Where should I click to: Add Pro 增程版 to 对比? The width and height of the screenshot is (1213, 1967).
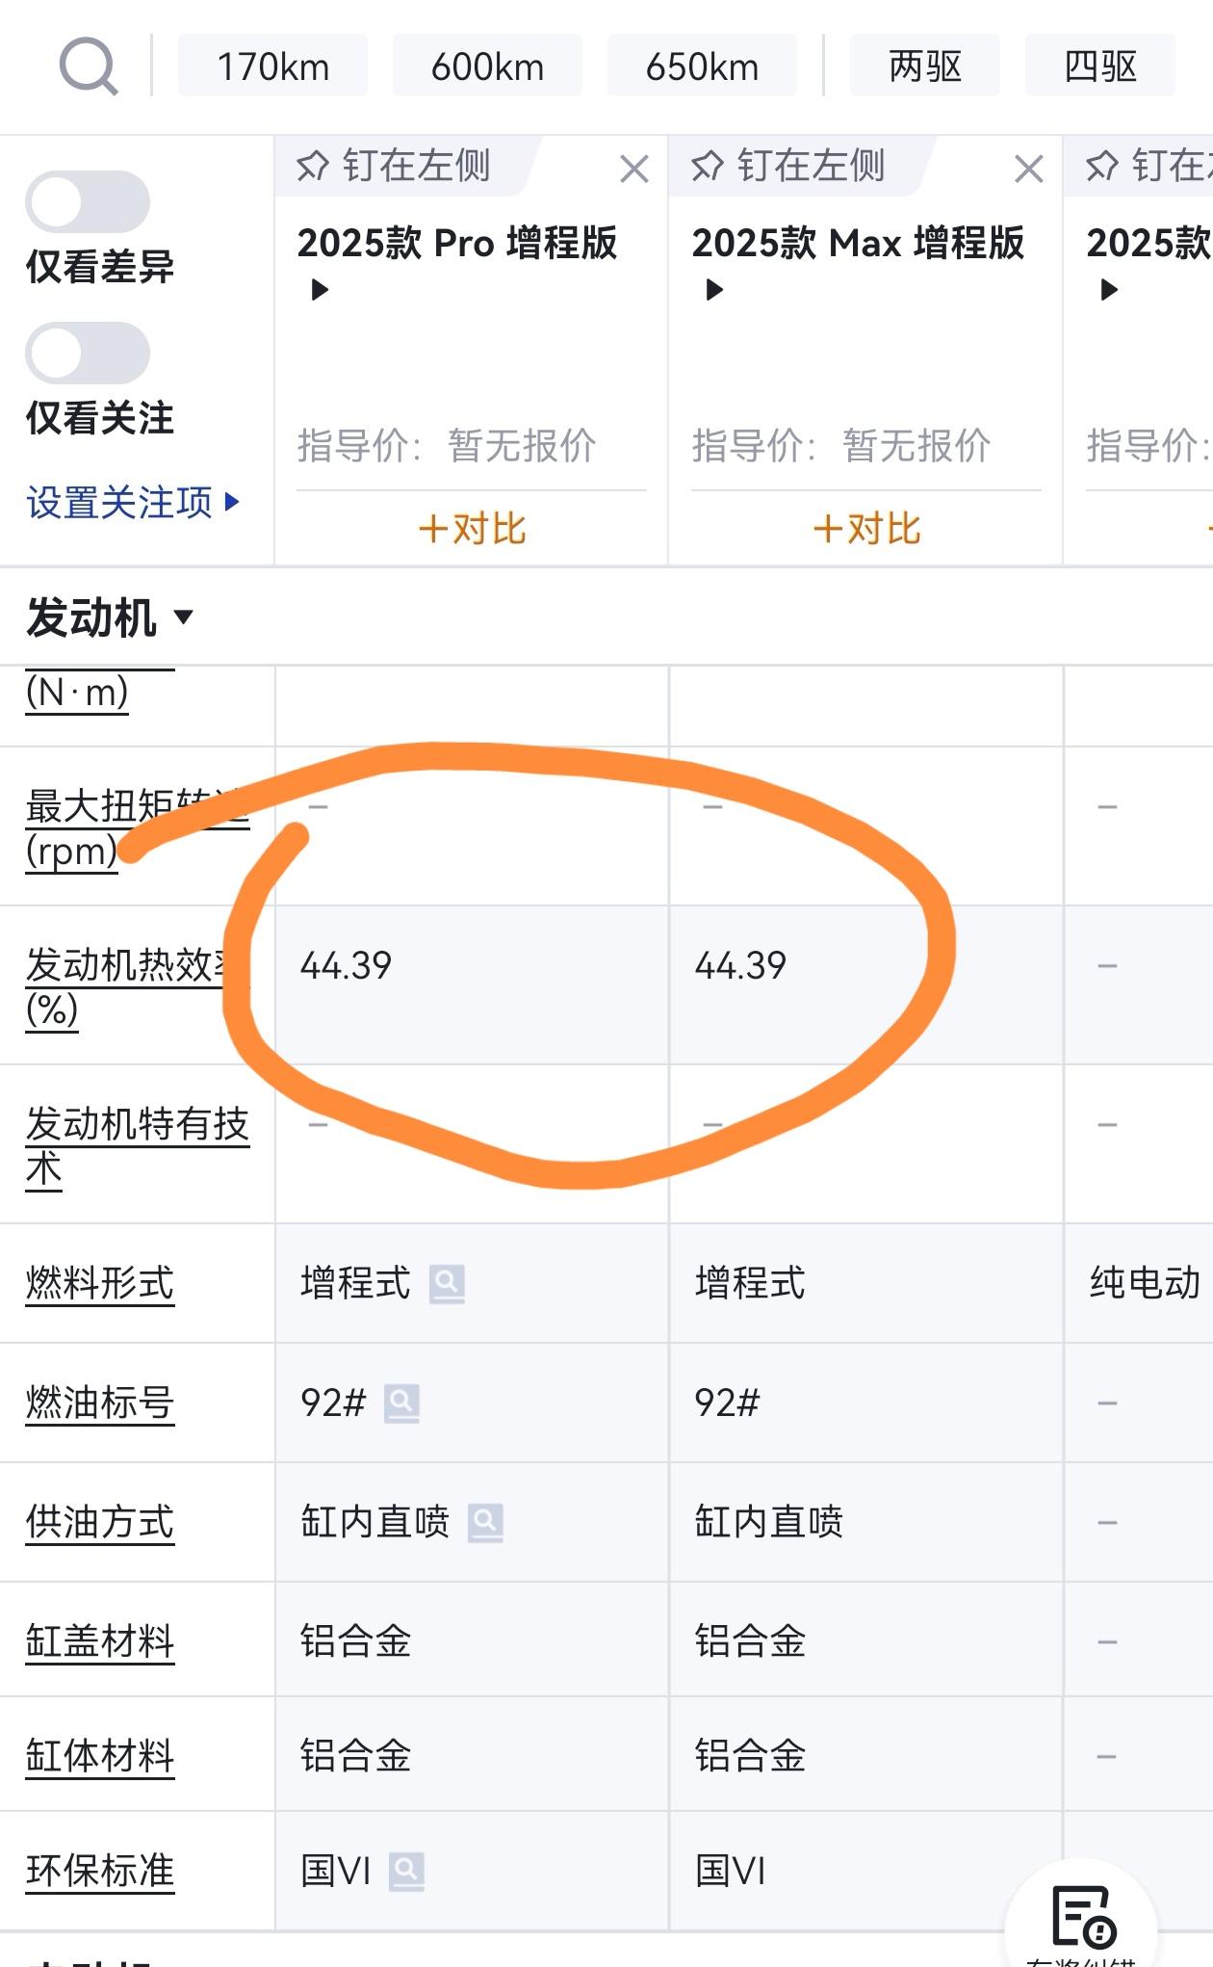pyautogui.click(x=472, y=529)
